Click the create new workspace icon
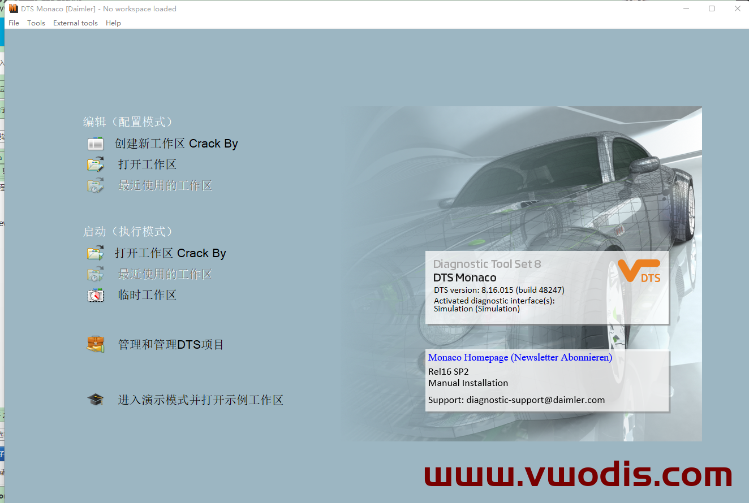Screen dimensions: 749x503 pyautogui.click(x=96, y=144)
